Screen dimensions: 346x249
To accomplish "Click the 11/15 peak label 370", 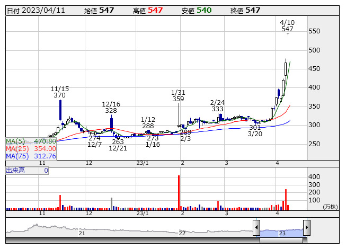I will click(59, 95).
